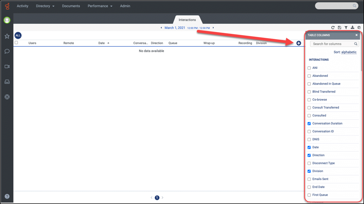Enable Blind Transferred column
364x204 pixels.
(x=309, y=92)
